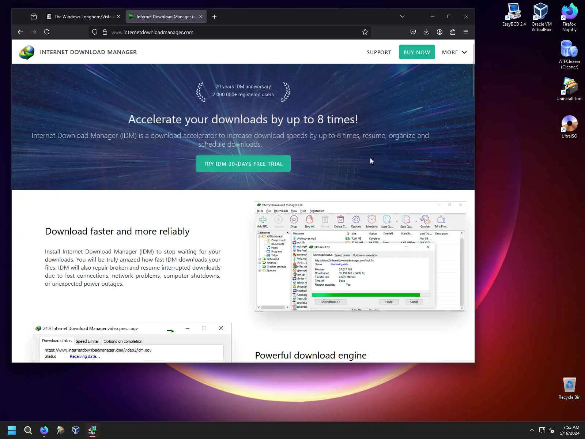Close The Windows Longhorn/Vista tab

(x=118, y=16)
